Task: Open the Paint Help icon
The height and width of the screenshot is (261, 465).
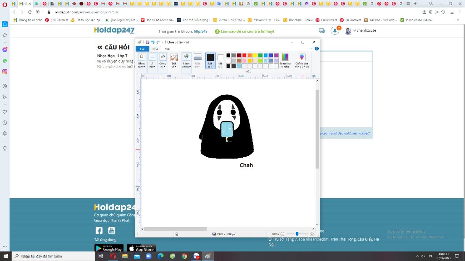Action: click(317, 48)
